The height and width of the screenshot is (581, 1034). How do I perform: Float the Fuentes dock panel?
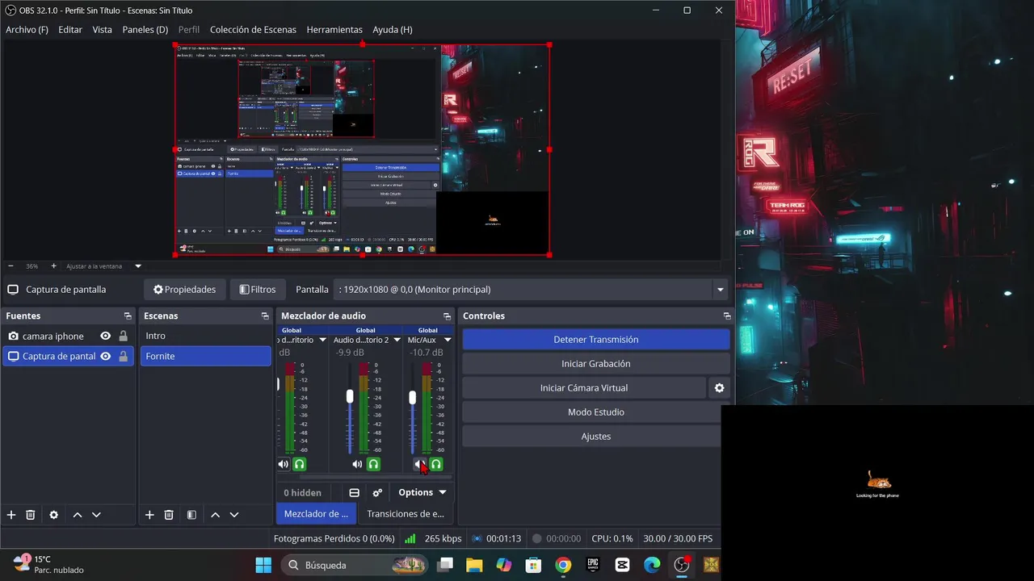128,316
